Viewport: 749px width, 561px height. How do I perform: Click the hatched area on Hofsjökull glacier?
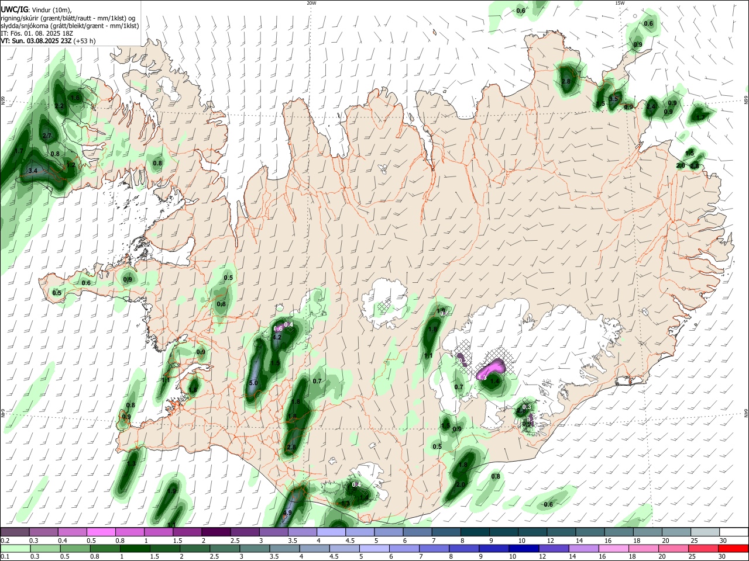(384, 305)
